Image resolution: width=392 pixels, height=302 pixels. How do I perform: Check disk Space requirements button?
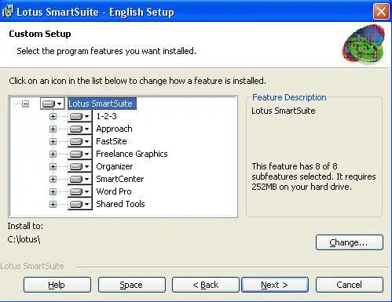[x=132, y=285]
